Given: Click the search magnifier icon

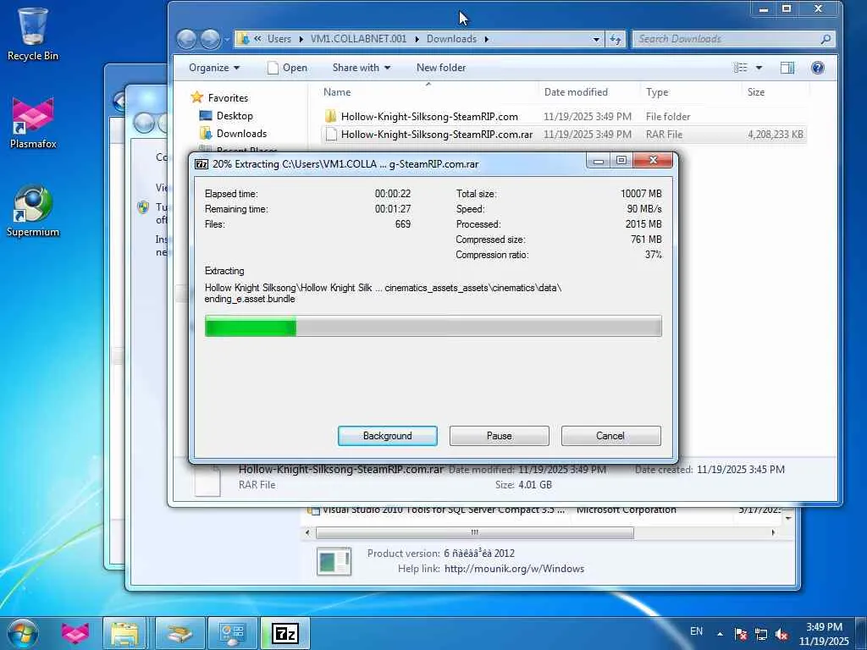Looking at the screenshot, I should [x=826, y=39].
